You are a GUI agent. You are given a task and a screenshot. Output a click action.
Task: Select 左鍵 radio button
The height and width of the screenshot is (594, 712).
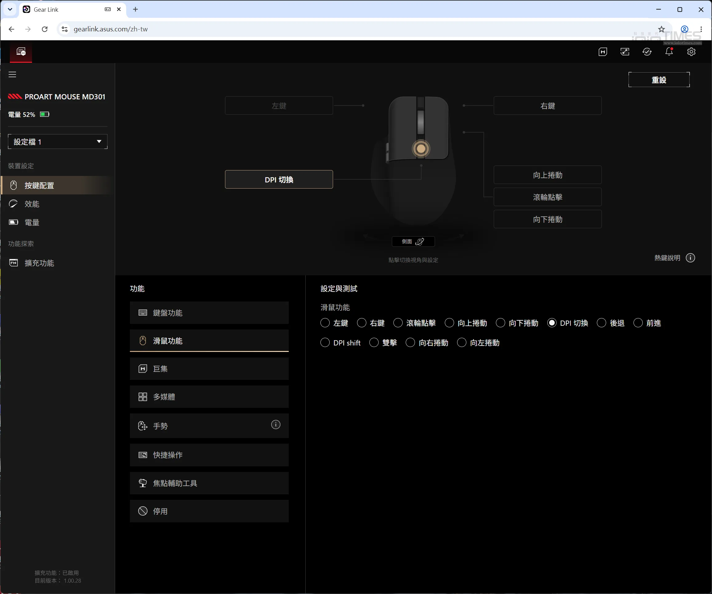pyautogui.click(x=325, y=323)
